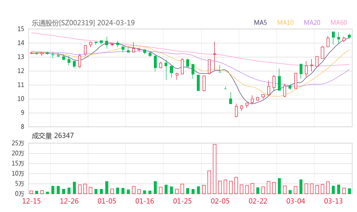Click the price axis value 8

pyautogui.click(x=22, y=127)
